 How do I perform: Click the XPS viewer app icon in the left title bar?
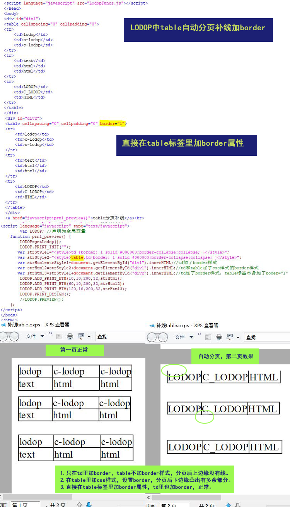(x=3, y=325)
